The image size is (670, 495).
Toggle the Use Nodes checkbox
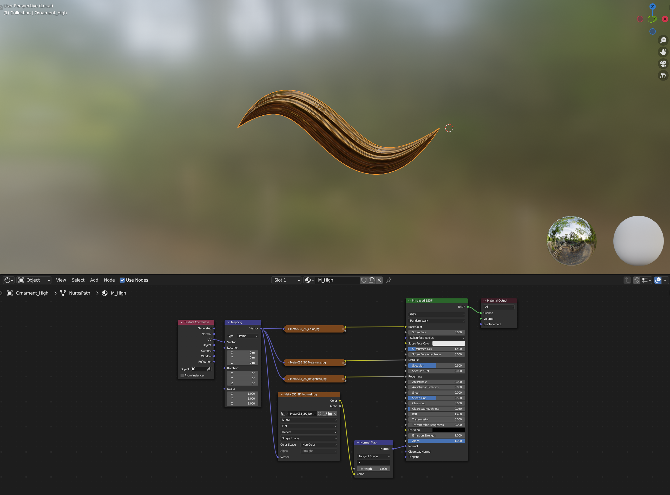(122, 280)
